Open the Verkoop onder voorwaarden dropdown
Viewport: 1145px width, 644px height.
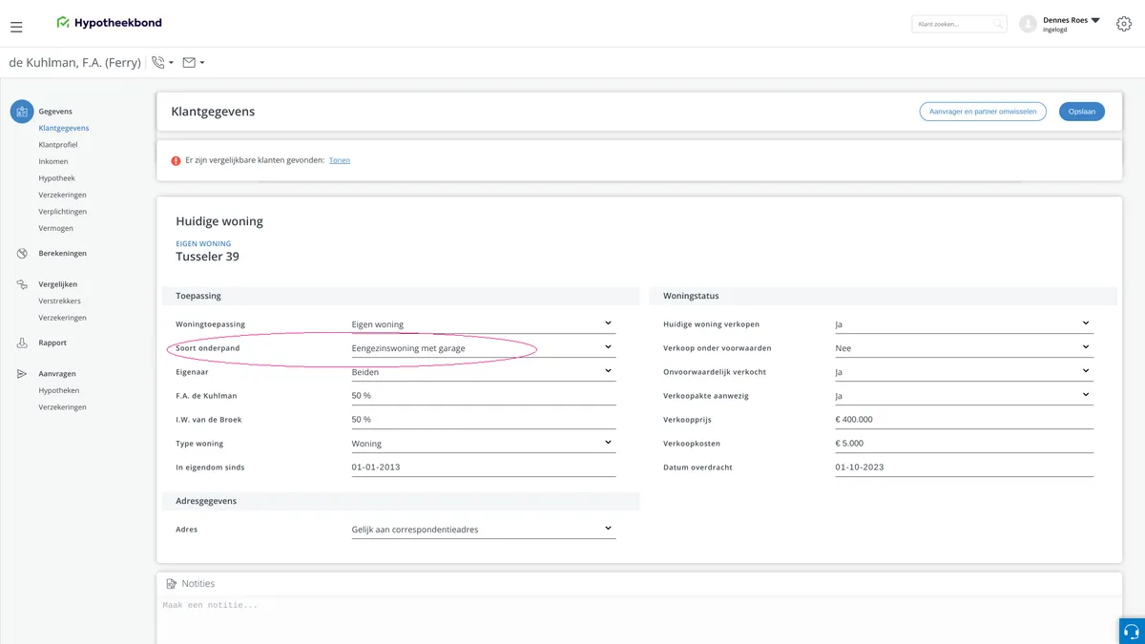click(x=964, y=348)
